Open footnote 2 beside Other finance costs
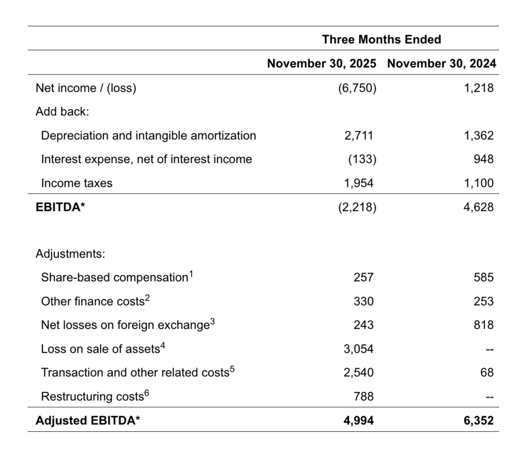Screen dimensions: 529x454 pos(147,298)
